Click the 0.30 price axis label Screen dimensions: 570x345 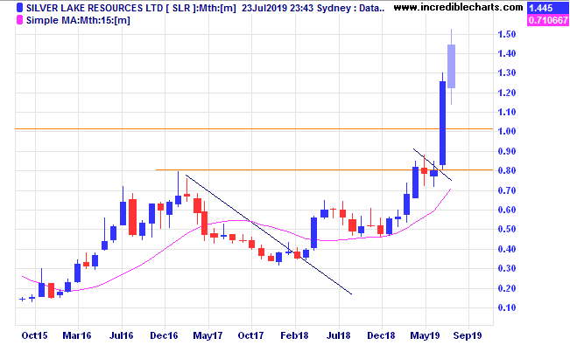(x=506, y=268)
